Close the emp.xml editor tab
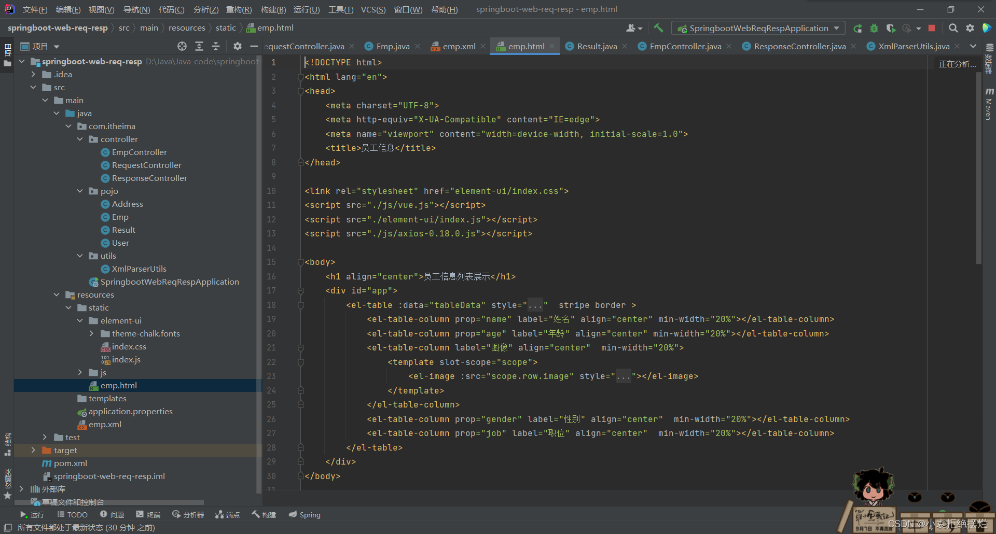Screen dimensions: 996x534 pyautogui.click(x=483, y=47)
